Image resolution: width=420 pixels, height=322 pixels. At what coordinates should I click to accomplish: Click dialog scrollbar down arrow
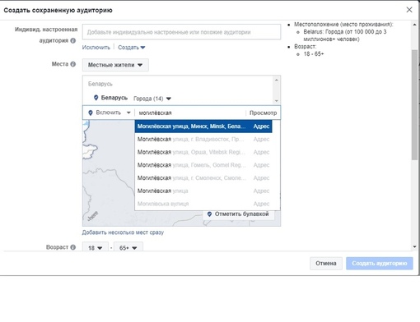point(414,247)
